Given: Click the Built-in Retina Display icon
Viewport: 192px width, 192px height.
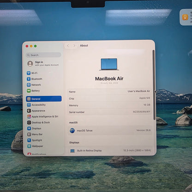Looking at the screenshot, I should coord(72,151).
